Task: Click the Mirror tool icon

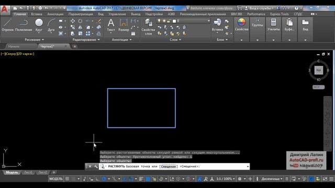Action: click(x=80, y=27)
